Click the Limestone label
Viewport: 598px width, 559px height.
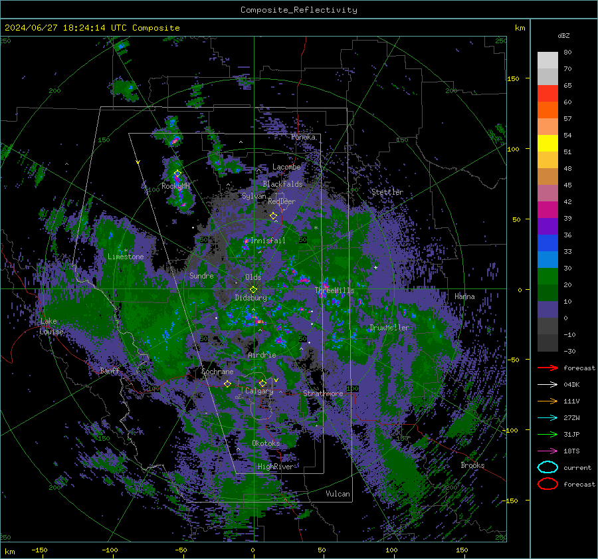(126, 257)
